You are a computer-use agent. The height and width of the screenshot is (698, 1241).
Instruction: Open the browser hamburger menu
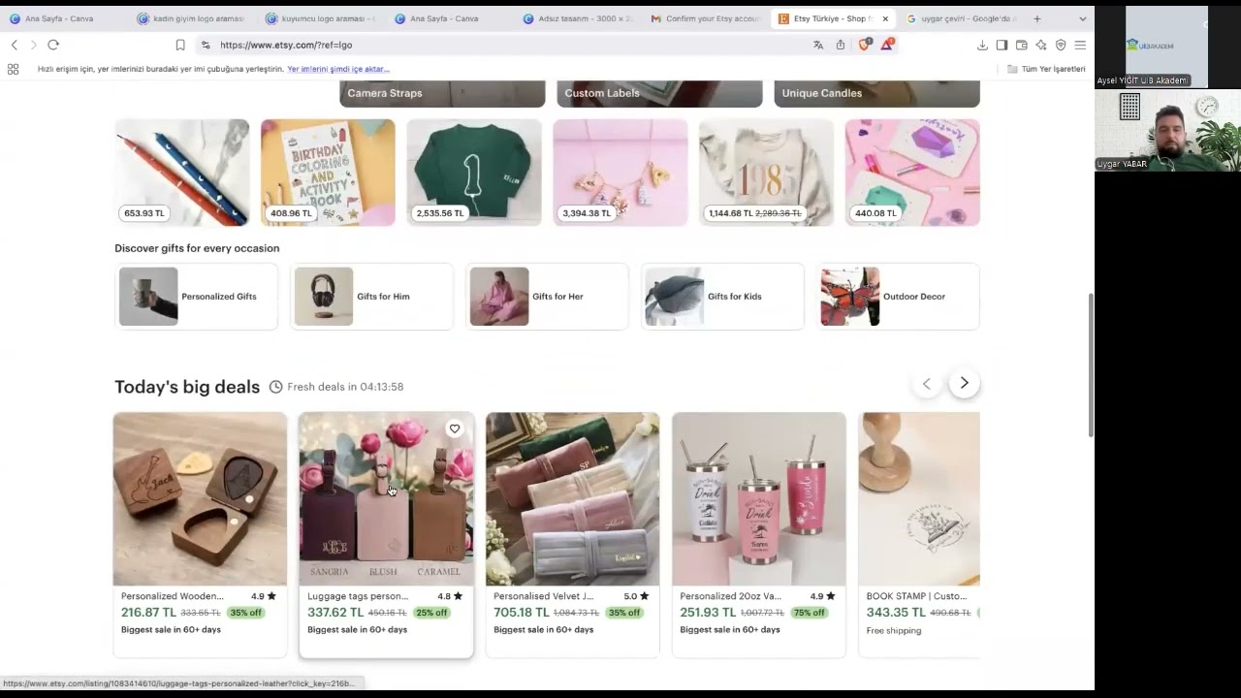1080,45
